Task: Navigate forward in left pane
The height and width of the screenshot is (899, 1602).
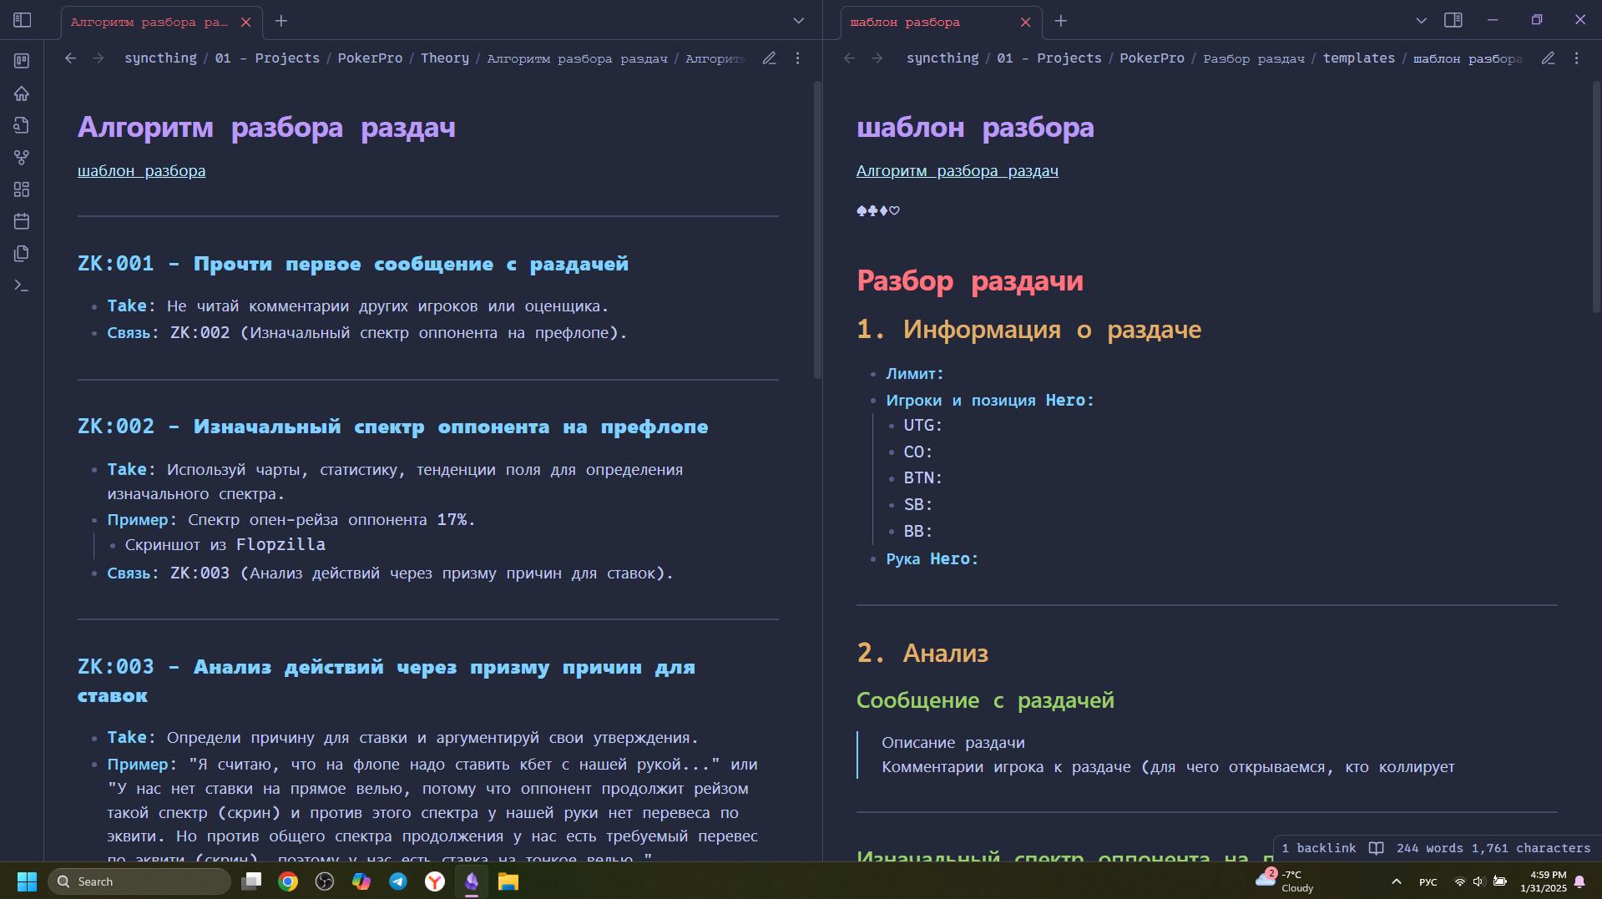Action: (x=99, y=58)
